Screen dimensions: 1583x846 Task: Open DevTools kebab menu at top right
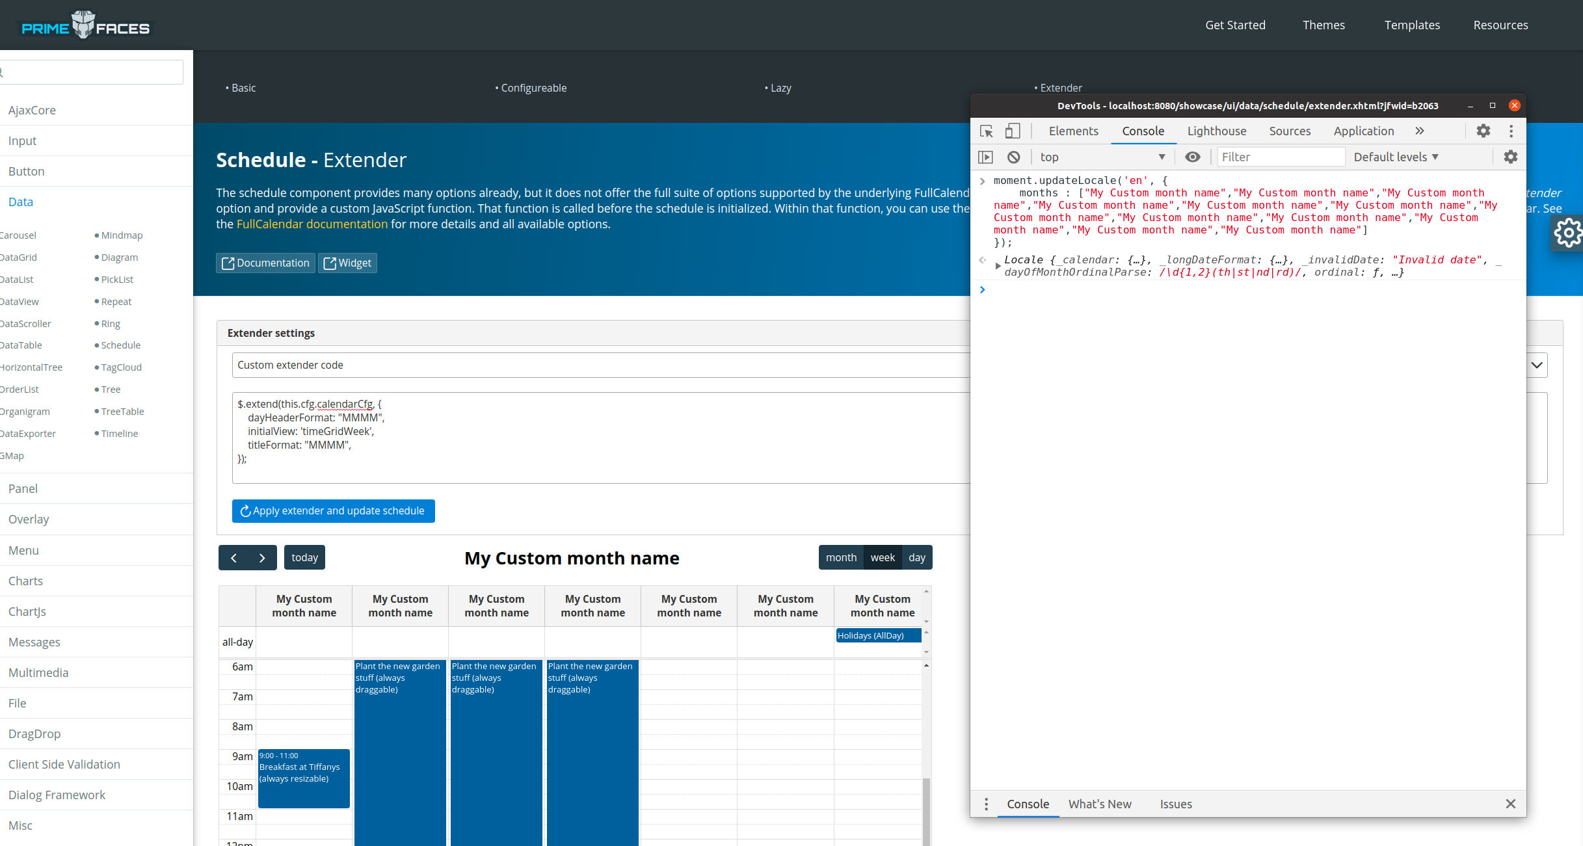click(1511, 131)
